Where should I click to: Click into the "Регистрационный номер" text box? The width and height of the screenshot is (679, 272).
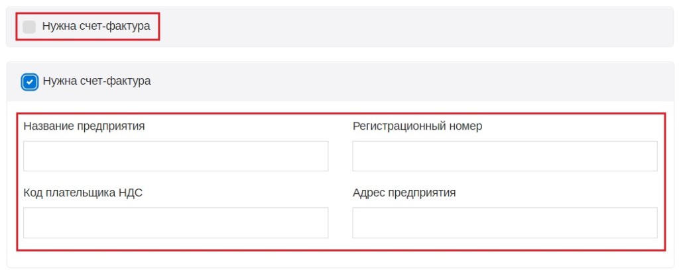pos(505,156)
